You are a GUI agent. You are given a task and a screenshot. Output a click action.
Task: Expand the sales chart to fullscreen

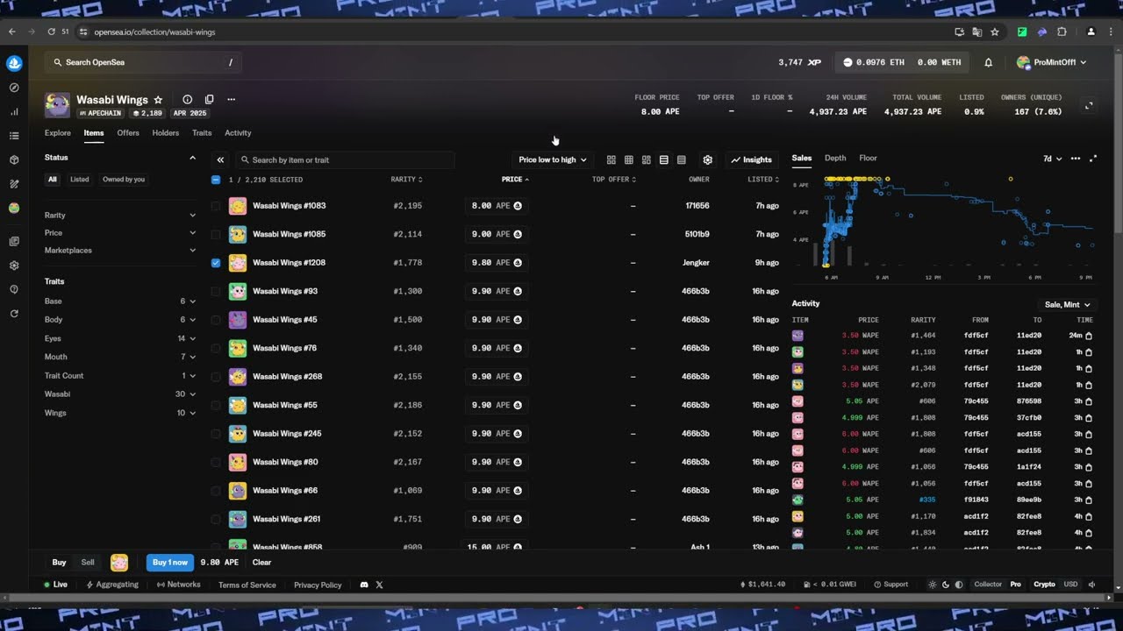click(x=1093, y=159)
